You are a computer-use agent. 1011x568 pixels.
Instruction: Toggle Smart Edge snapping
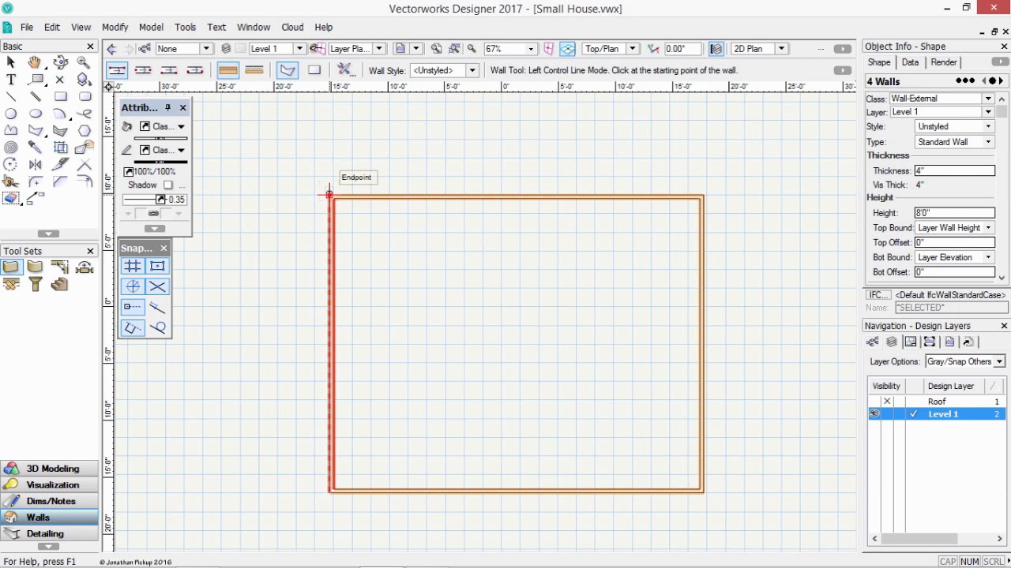click(132, 327)
